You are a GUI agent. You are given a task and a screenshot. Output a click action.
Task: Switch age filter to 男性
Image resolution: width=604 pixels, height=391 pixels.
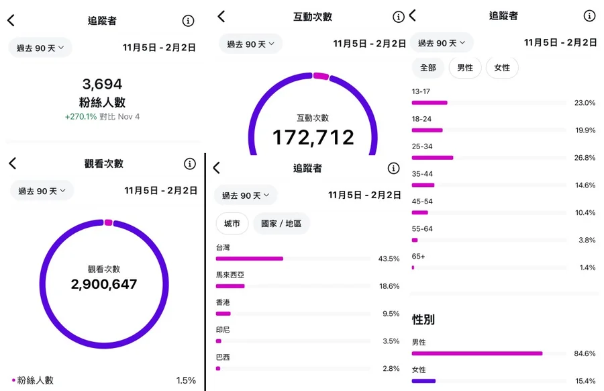point(465,68)
